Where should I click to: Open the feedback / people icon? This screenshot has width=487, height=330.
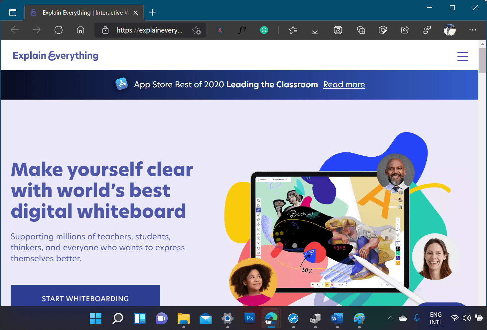(x=427, y=30)
